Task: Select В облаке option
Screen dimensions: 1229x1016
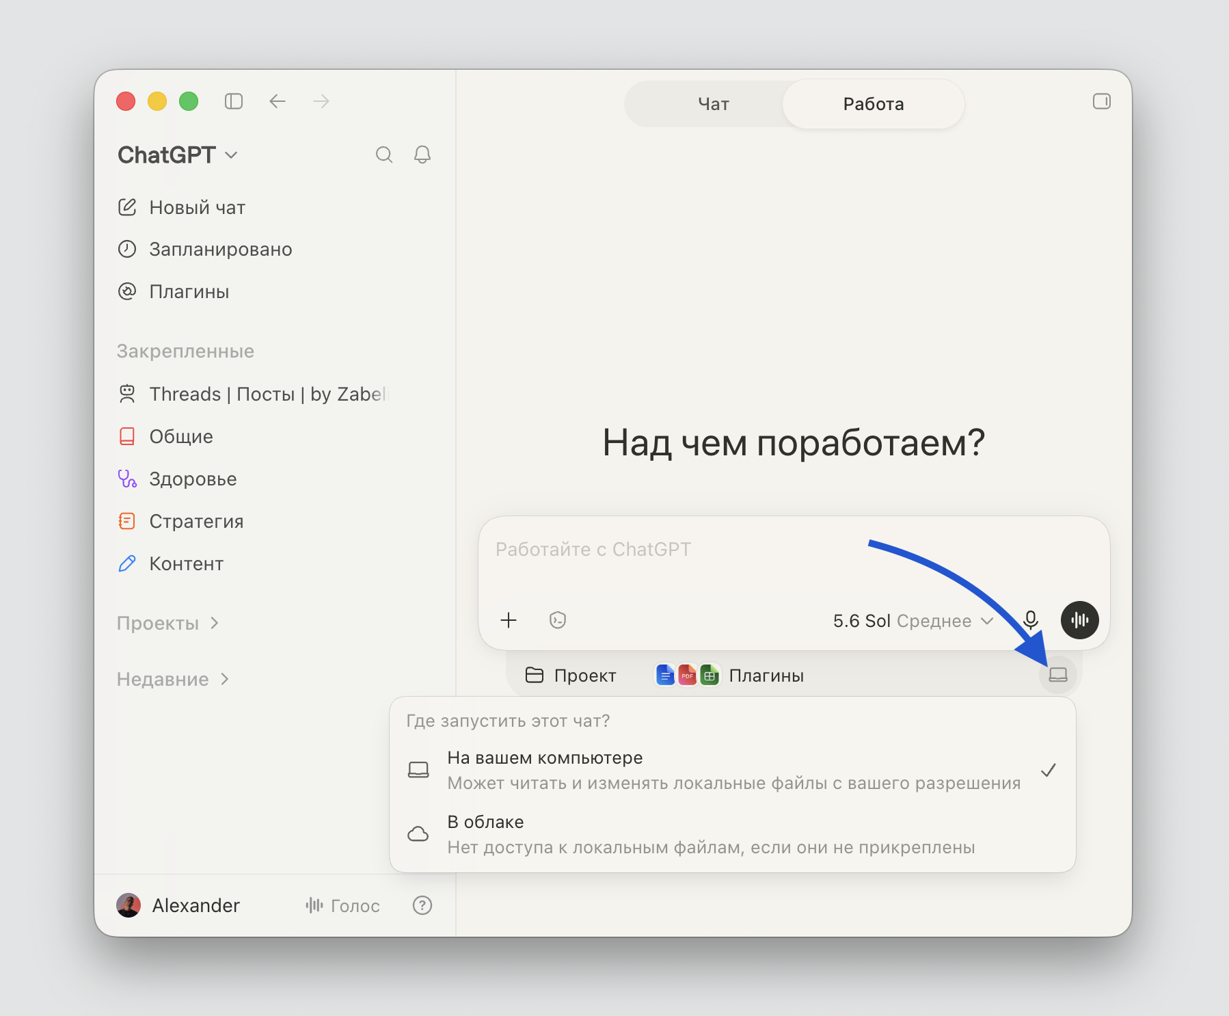Action: 733,835
